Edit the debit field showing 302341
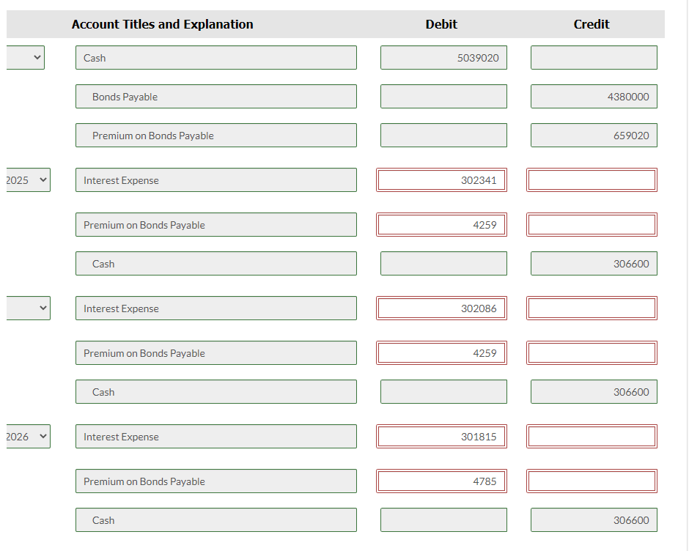This screenshot has height=551, width=689. [x=441, y=180]
